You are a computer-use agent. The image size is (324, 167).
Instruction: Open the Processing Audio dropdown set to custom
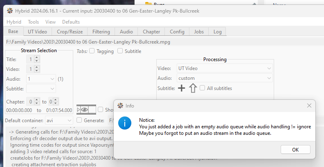225,78
